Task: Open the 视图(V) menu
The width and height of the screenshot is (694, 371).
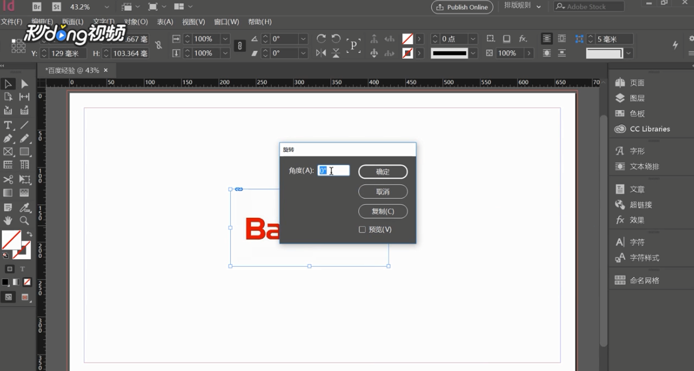Action: [x=193, y=22]
